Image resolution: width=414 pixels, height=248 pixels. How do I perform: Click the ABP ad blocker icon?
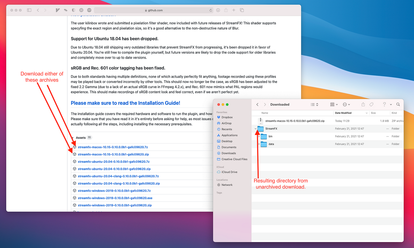pos(89,10)
